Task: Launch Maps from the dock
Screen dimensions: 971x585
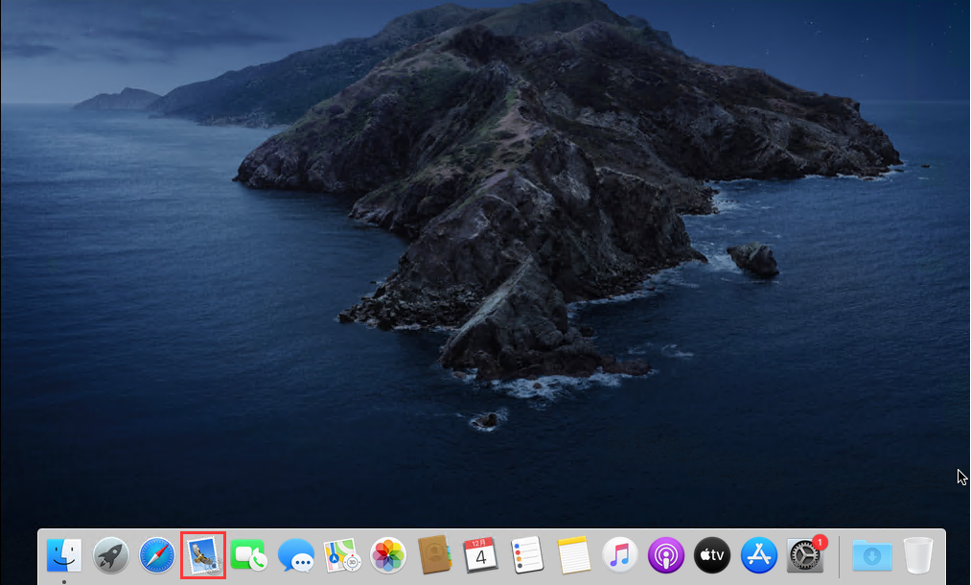Action: (x=342, y=554)
